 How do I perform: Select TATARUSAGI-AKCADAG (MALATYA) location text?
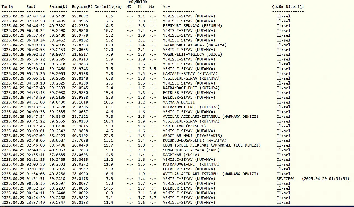coord(195,45)
